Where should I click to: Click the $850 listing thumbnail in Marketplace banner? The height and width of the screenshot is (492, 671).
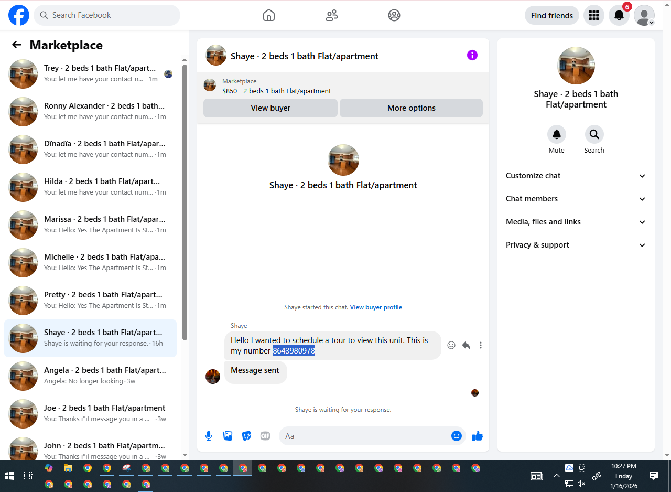pyautogui.click(x=210, y=85)
